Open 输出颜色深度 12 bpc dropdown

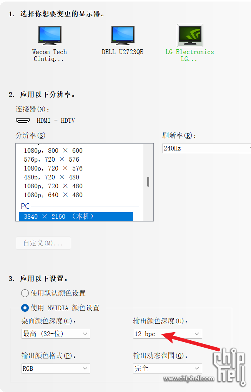point(168,334)
